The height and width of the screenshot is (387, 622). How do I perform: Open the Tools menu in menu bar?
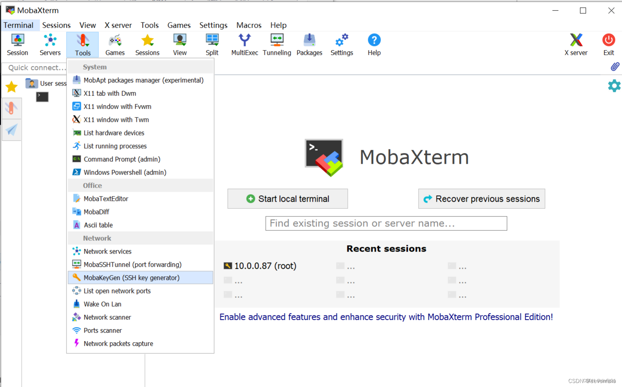[149, 25]
